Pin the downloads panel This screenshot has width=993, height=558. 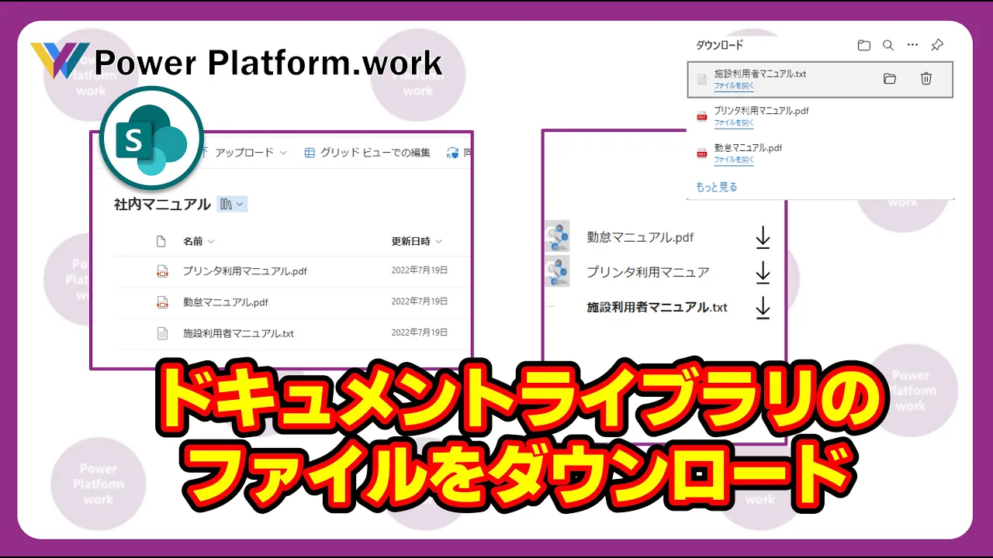[x=937, y=45]
